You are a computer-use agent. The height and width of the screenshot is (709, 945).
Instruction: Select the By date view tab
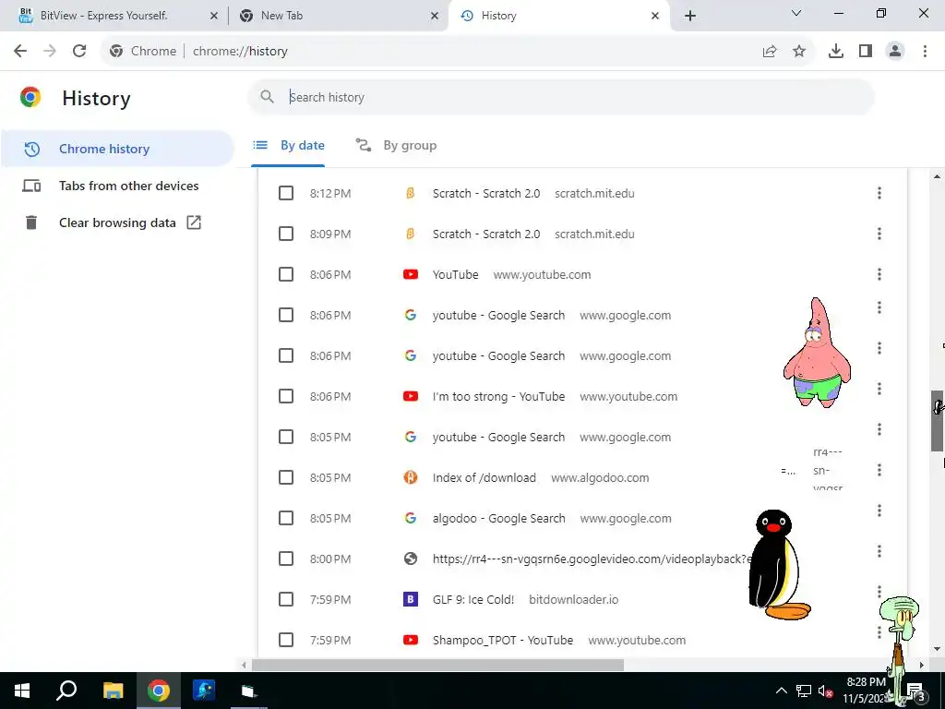point(288,145)
